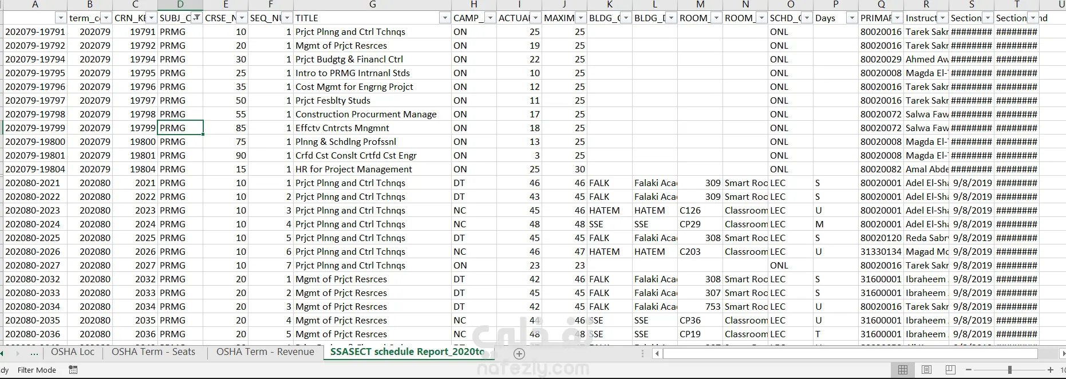Click CRN cell '2036'
Image resolution: width=1066 pixels, height=379 pixels.
(x=135, y=334)
